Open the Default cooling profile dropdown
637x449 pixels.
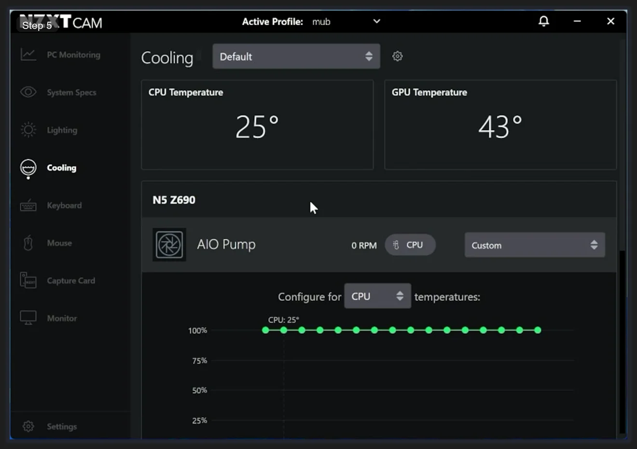(296, 56)
